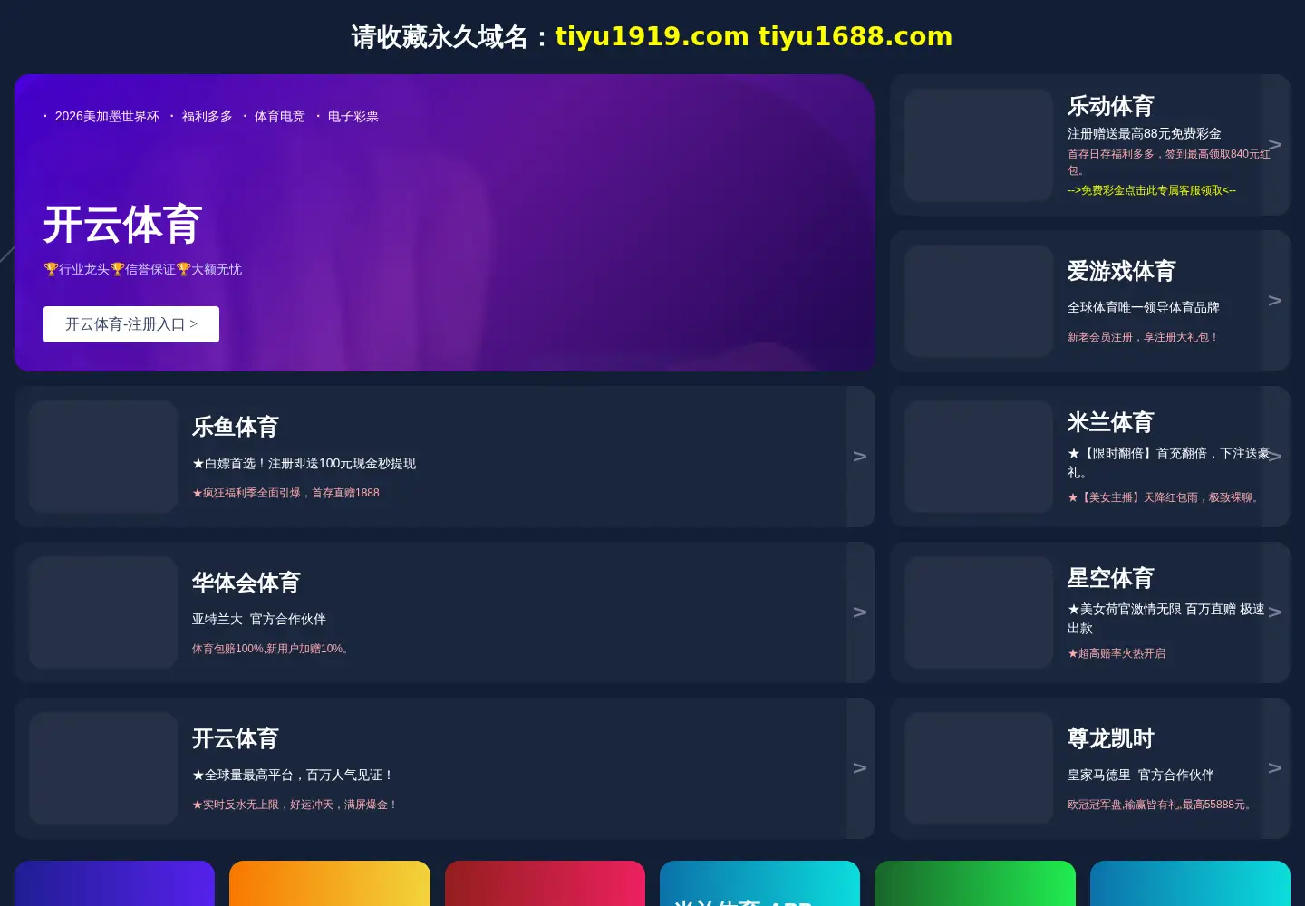Open the 星空体育 thumbnail image
Screen dimensions: 1305x906
point(979,612)
